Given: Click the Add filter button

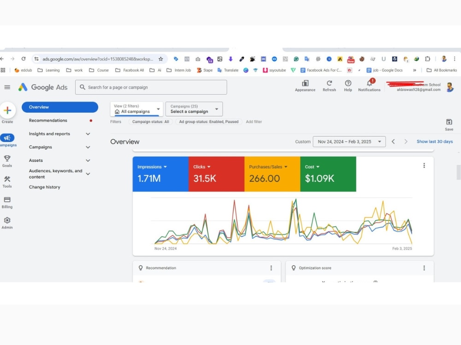Looking at the screenshot, I should [254, 121].
